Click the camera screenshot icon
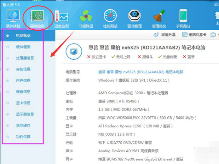Viewport: 219px width, 164px height. [x=213, y=35]
